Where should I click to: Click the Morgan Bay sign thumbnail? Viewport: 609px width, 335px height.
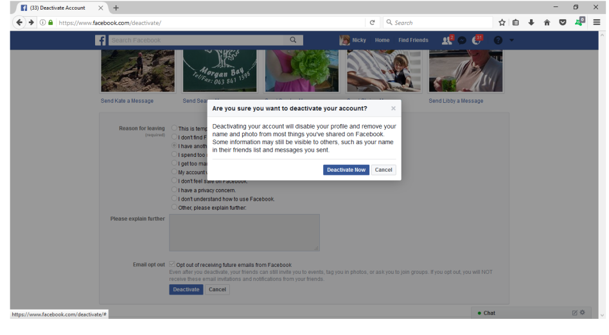pos(220,71)
